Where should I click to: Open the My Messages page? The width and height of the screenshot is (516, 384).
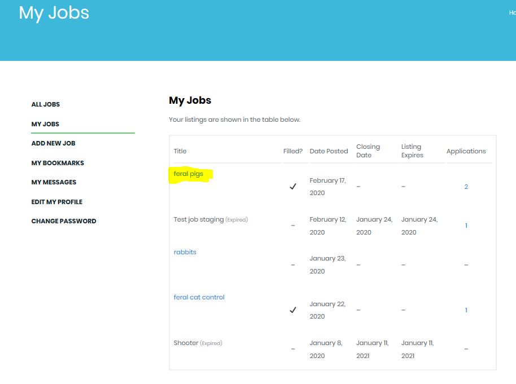(54, 182)
